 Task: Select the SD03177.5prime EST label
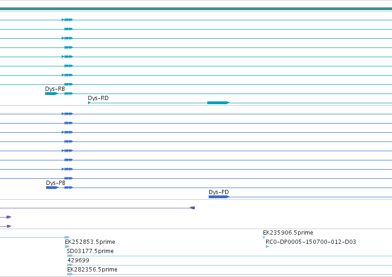point(90,251)
